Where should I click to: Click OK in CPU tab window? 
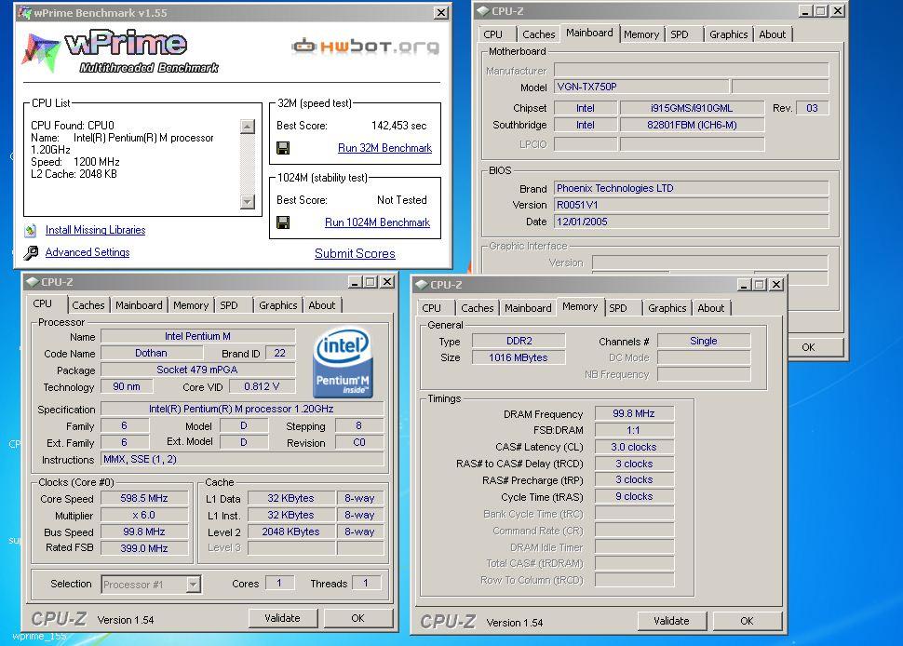[358, 618]
